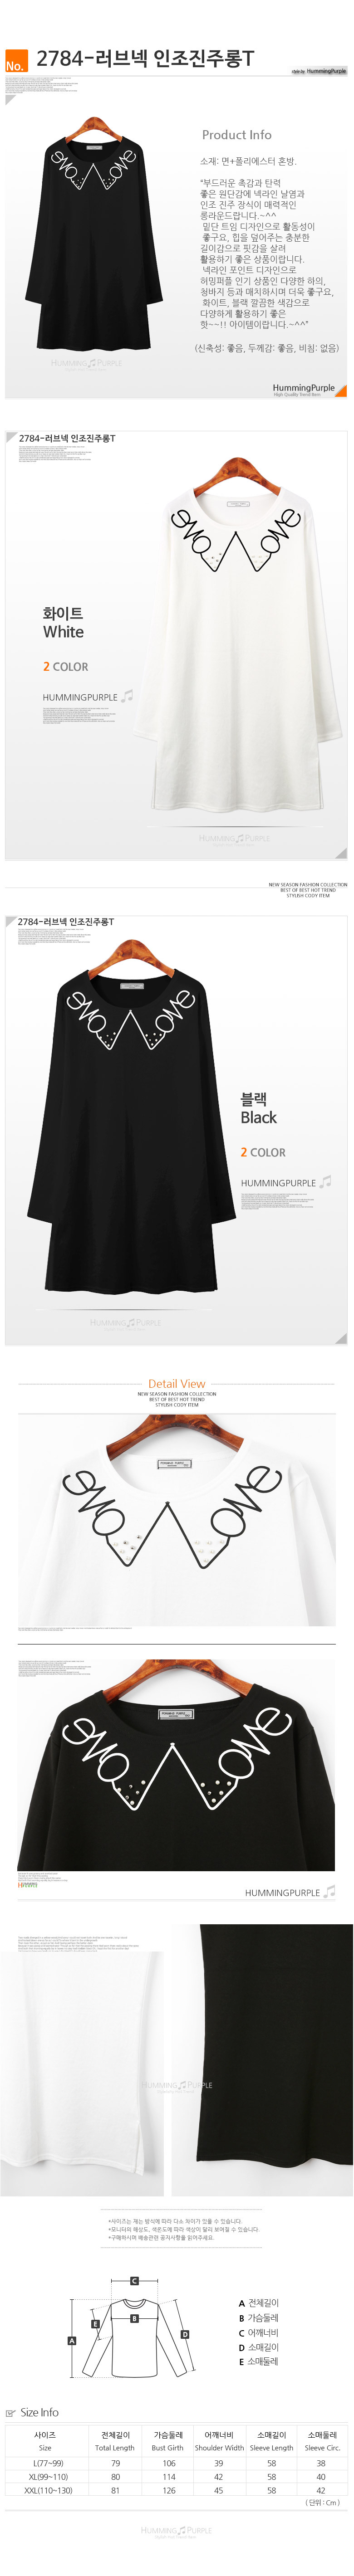This screenshot has width=354, height=2576.
Task: Click the HummingPurple logo below Product Info
Action: click(304, 389)
